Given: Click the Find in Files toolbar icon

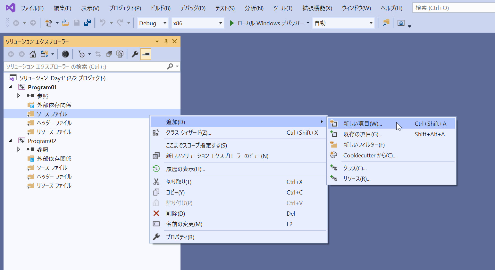Looking at the screenshot, I should click(386, 23).
